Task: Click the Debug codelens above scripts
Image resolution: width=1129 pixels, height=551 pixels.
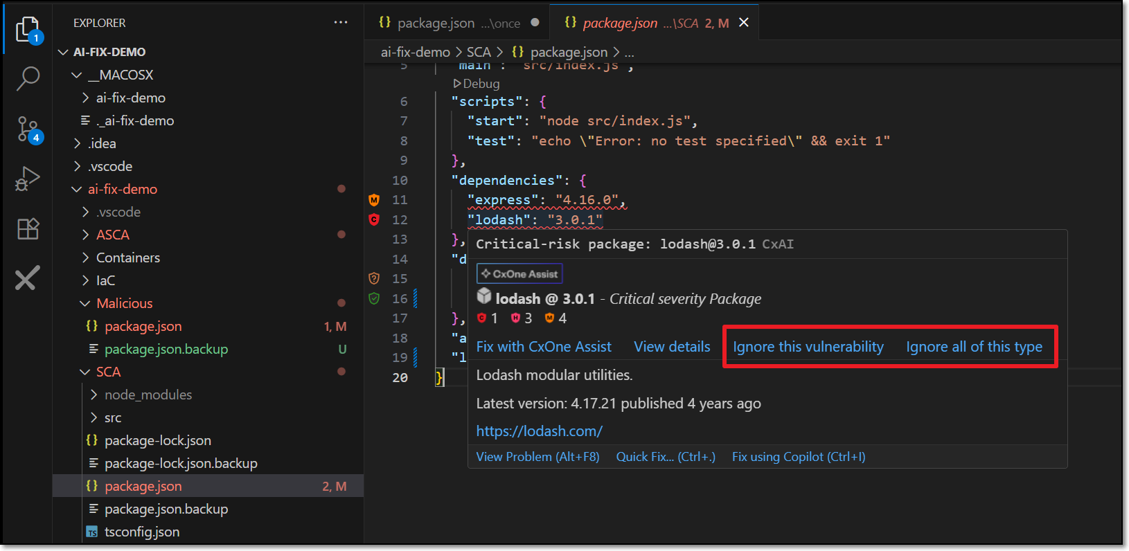Action: coord(477,83)
